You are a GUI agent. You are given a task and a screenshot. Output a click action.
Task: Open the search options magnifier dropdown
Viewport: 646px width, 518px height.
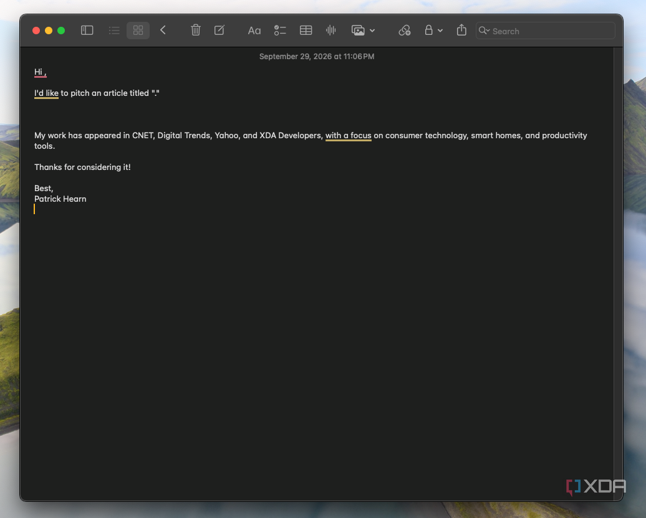[x=484, y=31]
